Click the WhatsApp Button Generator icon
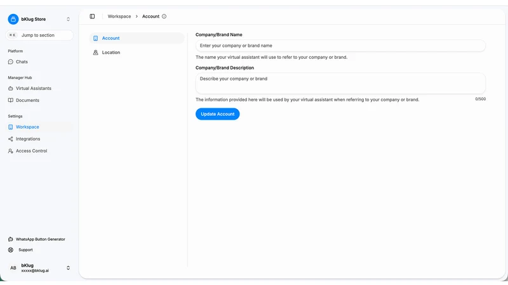 point(11,239)
